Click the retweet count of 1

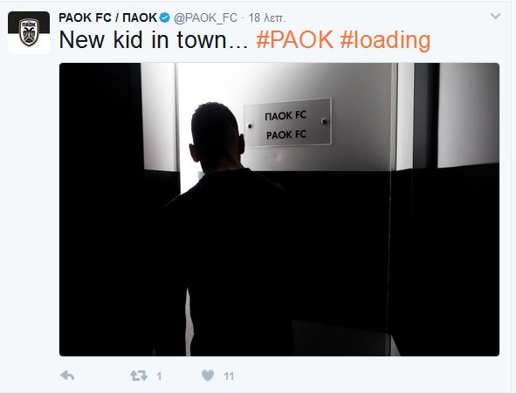point(159,376)
